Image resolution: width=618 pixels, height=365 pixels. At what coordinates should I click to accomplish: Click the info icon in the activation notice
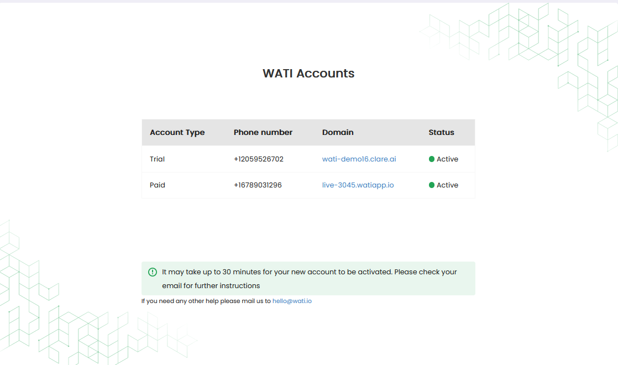click(x=153, y=272)
